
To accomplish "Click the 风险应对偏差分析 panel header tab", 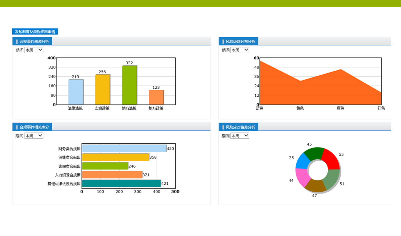I will point(238,127).
